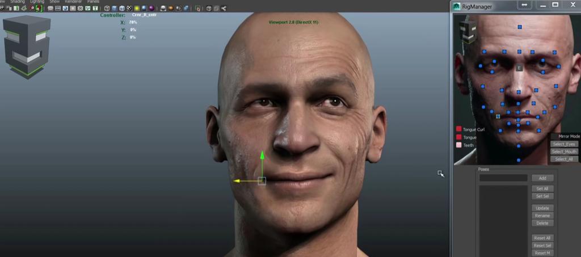Toggle the viewport grid icon

[50, 8]
